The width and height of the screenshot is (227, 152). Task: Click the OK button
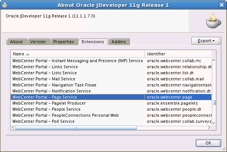click(x=208, y=143)
